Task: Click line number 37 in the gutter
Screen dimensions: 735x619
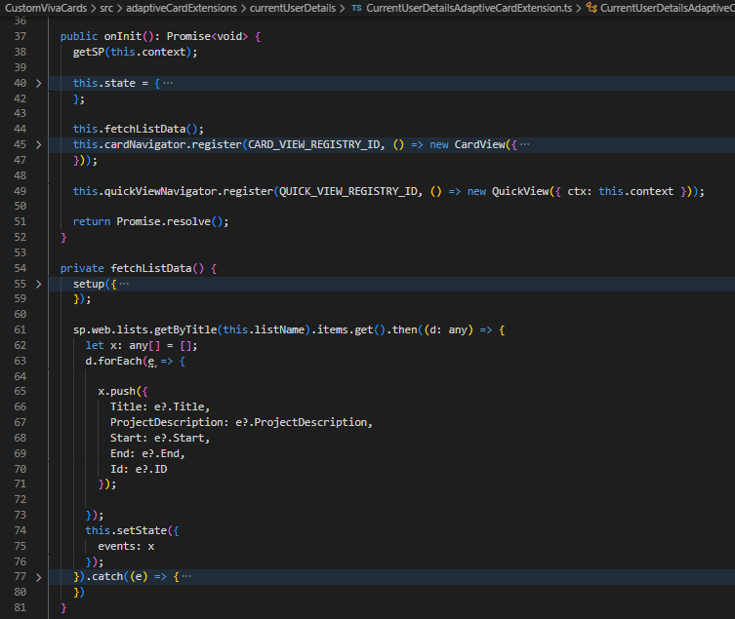Action: (x=20, y=36)
